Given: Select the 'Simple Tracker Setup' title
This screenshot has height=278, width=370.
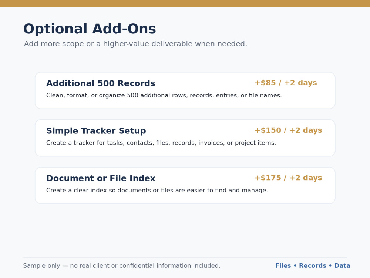Looking at the screenshot, I should 96,131.
